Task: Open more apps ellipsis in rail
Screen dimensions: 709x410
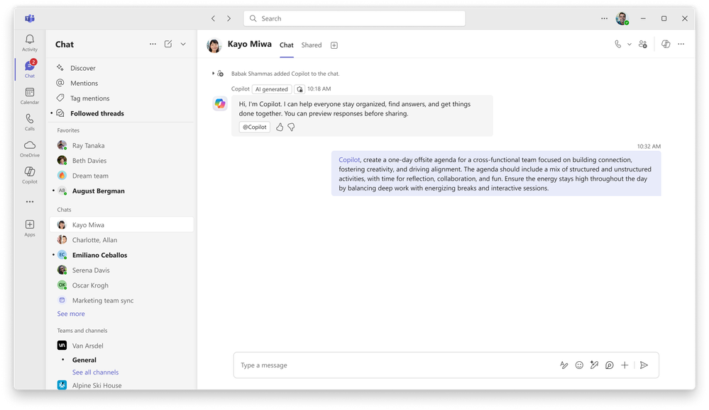Action: click(30, 202)
